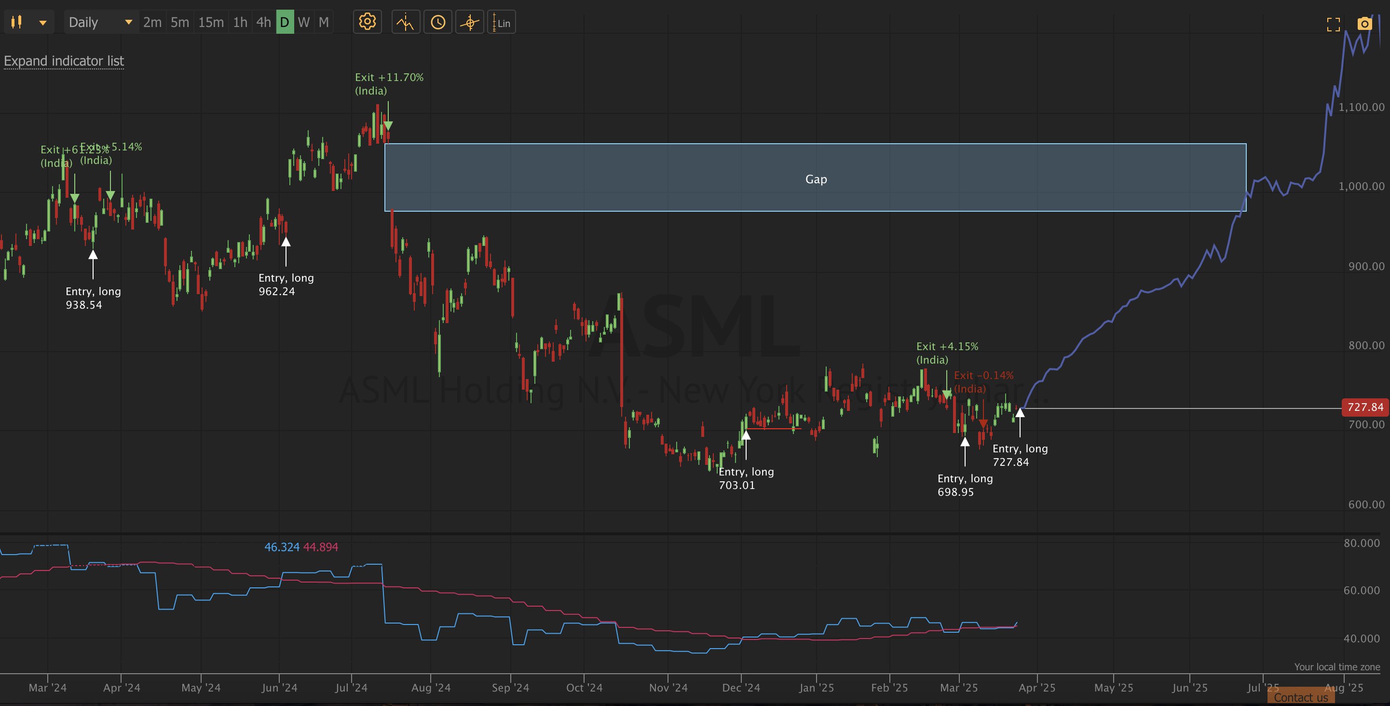Switch to the 4h timeframe
Image resolution: width=1390 pixels, height=706 pixels.
coord(263,22)
